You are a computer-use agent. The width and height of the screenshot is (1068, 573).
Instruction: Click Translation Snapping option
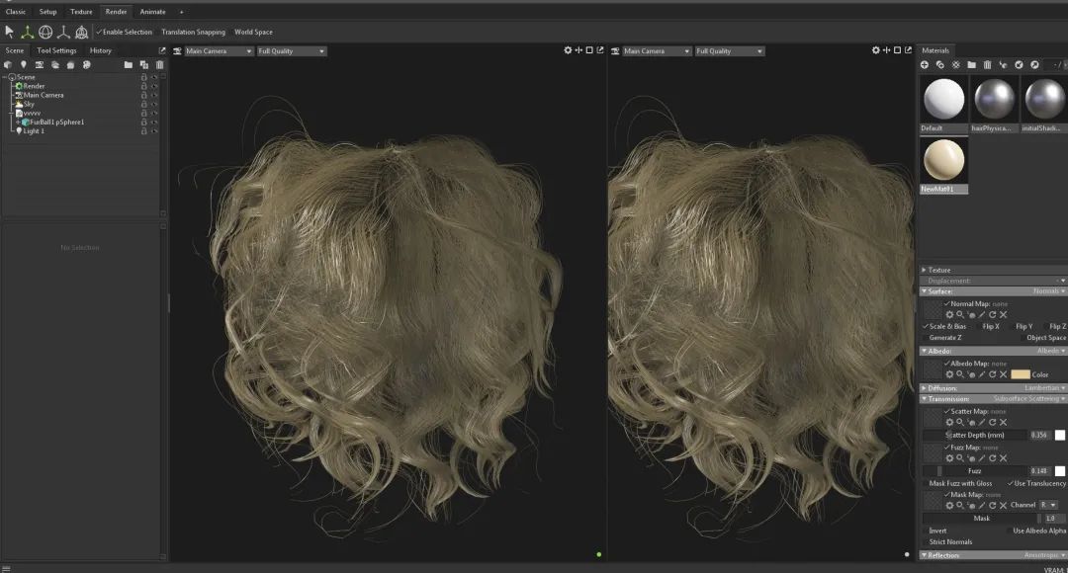pos(193,32)
